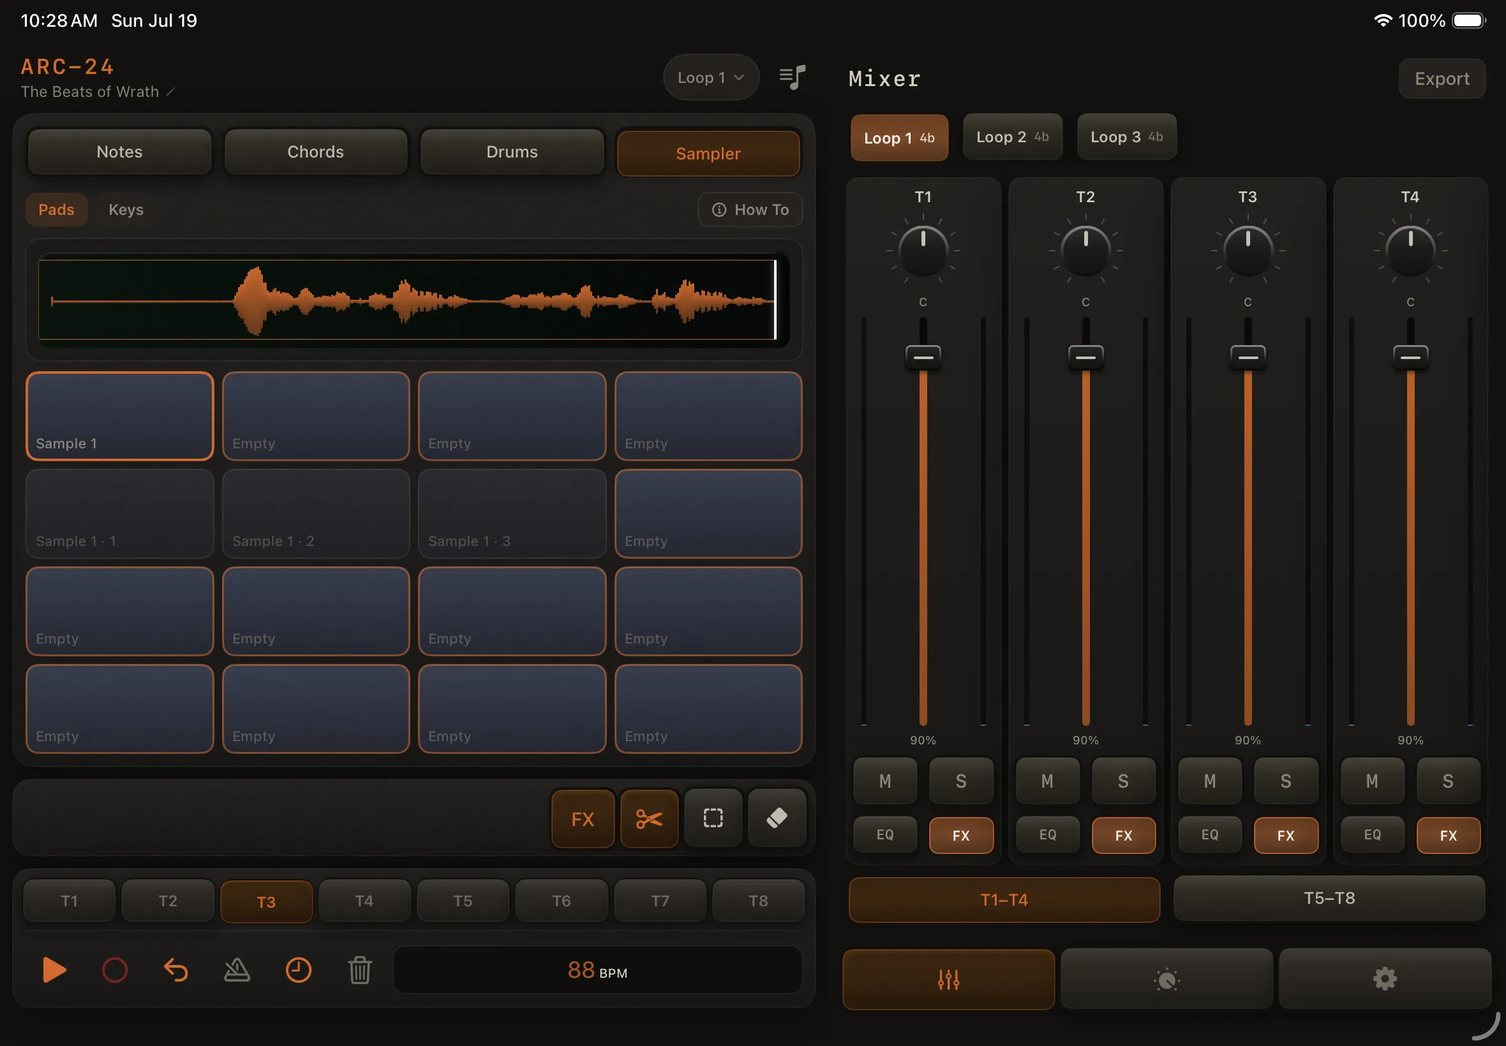Viewport: 1506px width, 1046px height.
Task: Solo track T4 in the mixer
Action: (1449, 781)
